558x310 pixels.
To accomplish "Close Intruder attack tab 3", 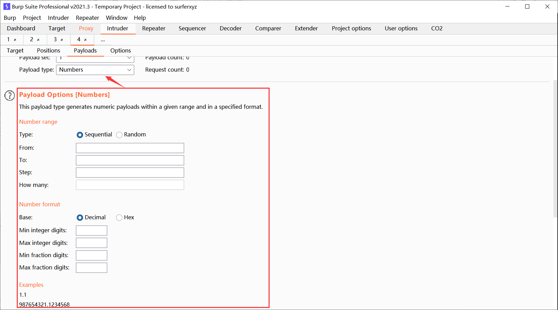I will point(62,40).
